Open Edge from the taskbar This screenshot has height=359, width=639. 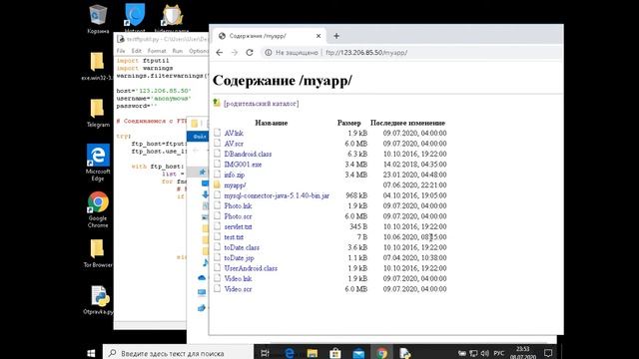point(290,353)
